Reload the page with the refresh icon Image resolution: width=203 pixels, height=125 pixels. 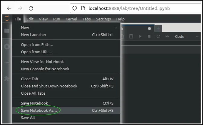point(31,8)
